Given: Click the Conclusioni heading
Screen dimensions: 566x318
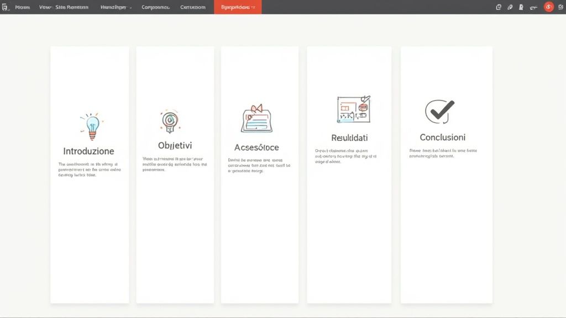Looking at the screenshot, I should tap(442, 137).
